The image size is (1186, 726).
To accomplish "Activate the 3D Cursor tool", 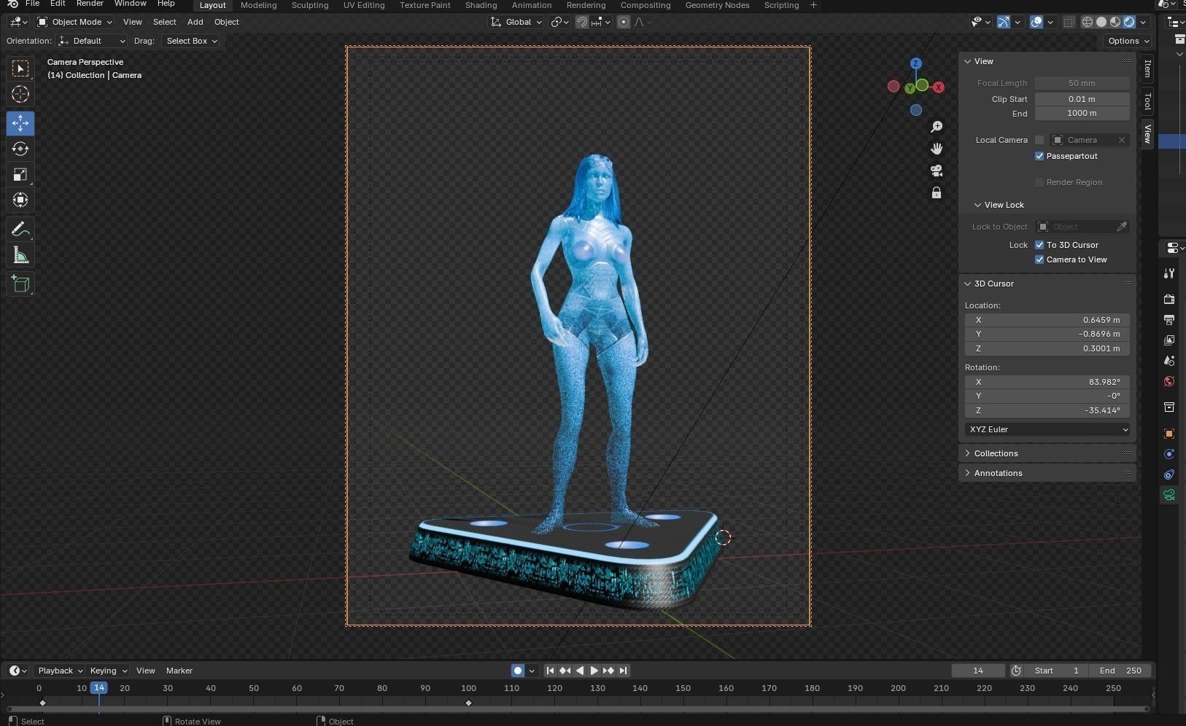I will tap(20, 94).
